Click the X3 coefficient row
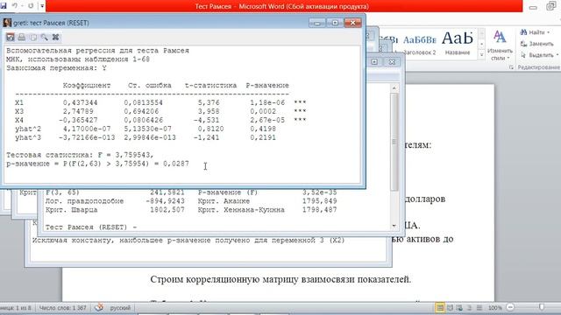 160,111
